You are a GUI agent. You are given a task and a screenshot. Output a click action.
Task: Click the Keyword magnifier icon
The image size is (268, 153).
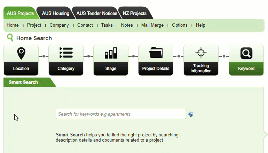tap(246, 53)
